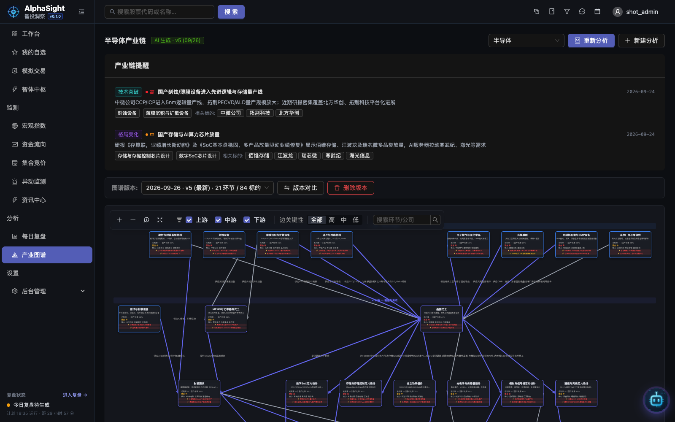Click the filter funnel icon in header
The image size is (675, 422).
[x=567, y=12]
